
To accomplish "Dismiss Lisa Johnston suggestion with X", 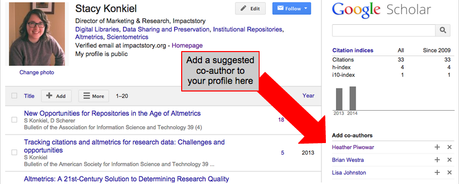I will point(449,172).
